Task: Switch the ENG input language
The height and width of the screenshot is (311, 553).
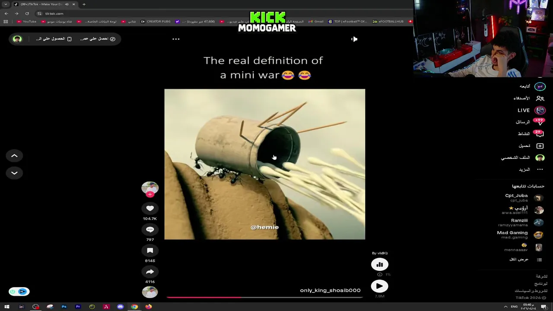Action: click(514, 307)
